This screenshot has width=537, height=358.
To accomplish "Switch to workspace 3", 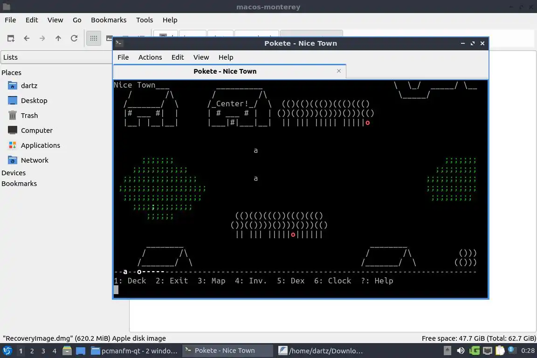I will click(x=43, y=351).
